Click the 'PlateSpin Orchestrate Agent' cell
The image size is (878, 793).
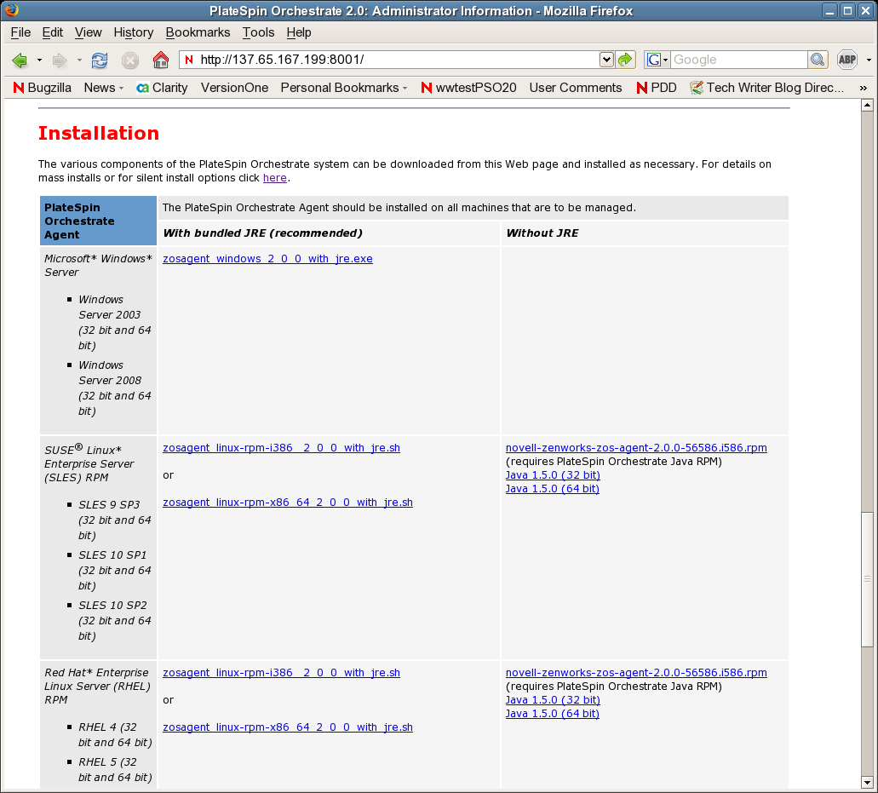click(x=98, y=221)
